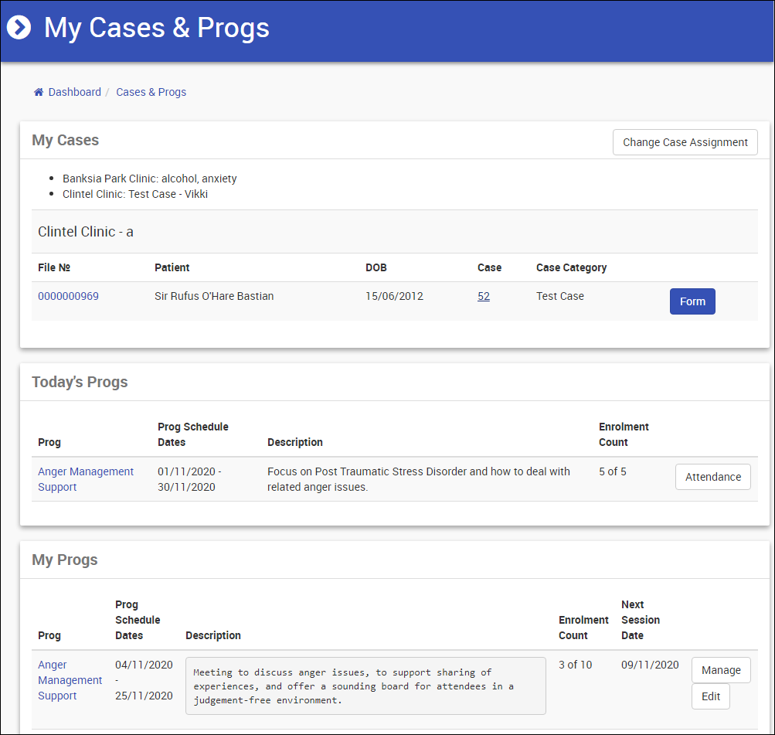This screenshot has width=775, height=735.
Task: Select the patient name Sir Rufus O'Hare Bastian
Action: coord(214,296)
